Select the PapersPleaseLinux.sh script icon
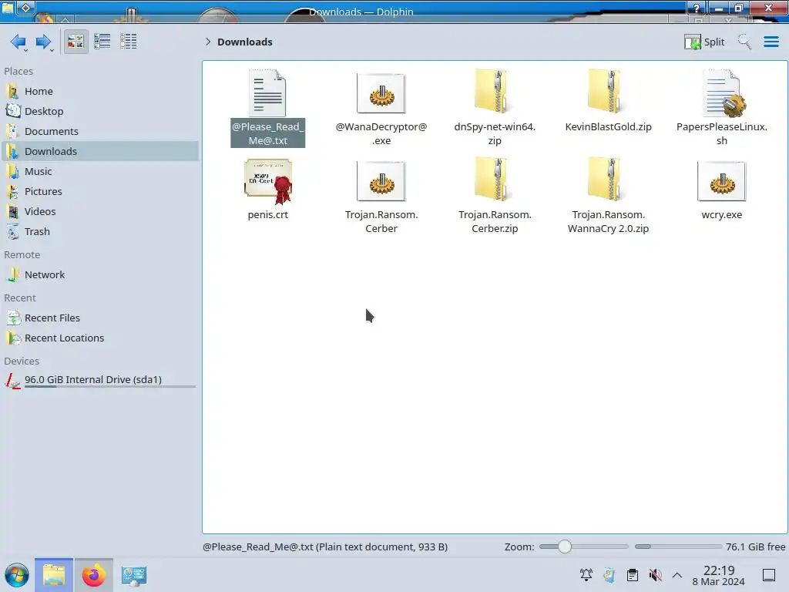The image size is (789, 592). [x=723, y=93]
